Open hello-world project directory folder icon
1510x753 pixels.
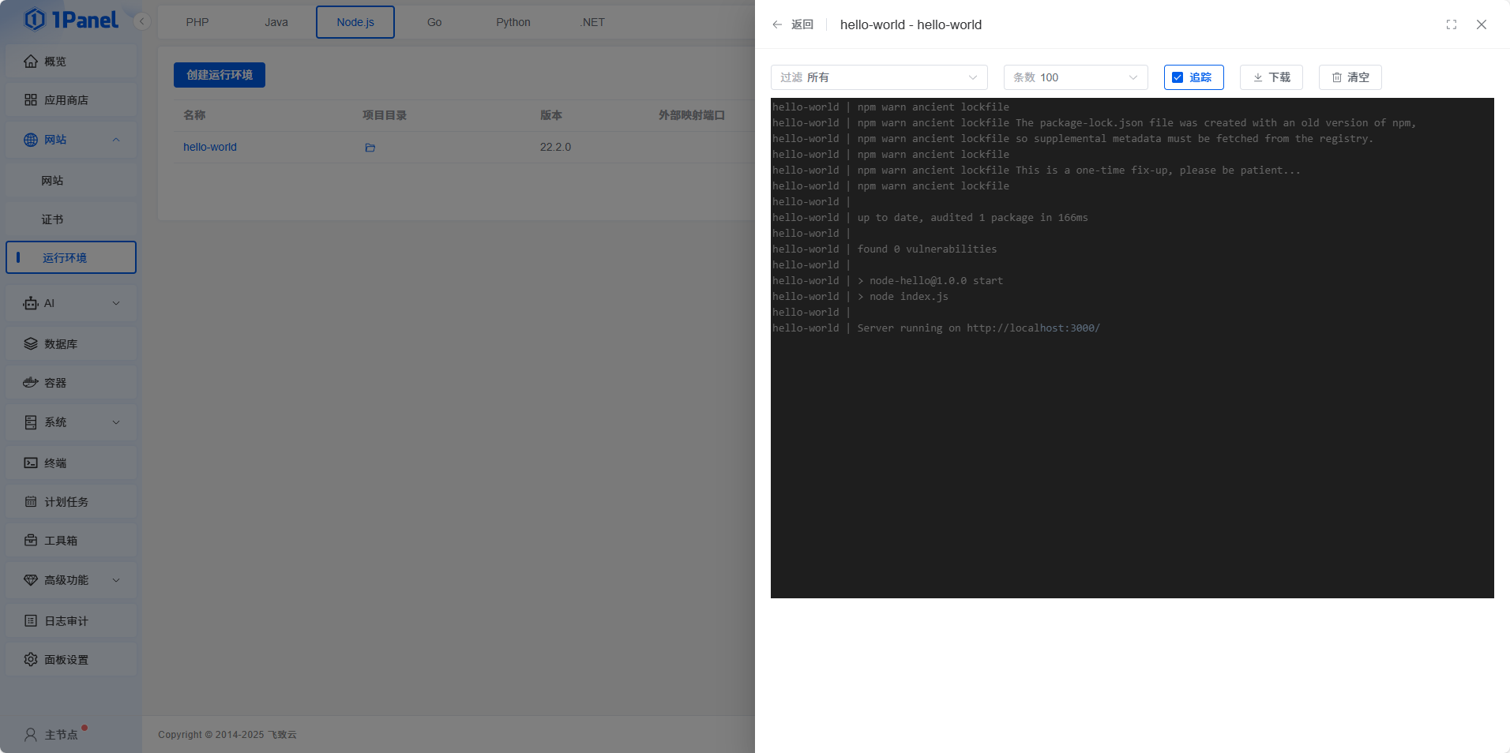point(370,148)
